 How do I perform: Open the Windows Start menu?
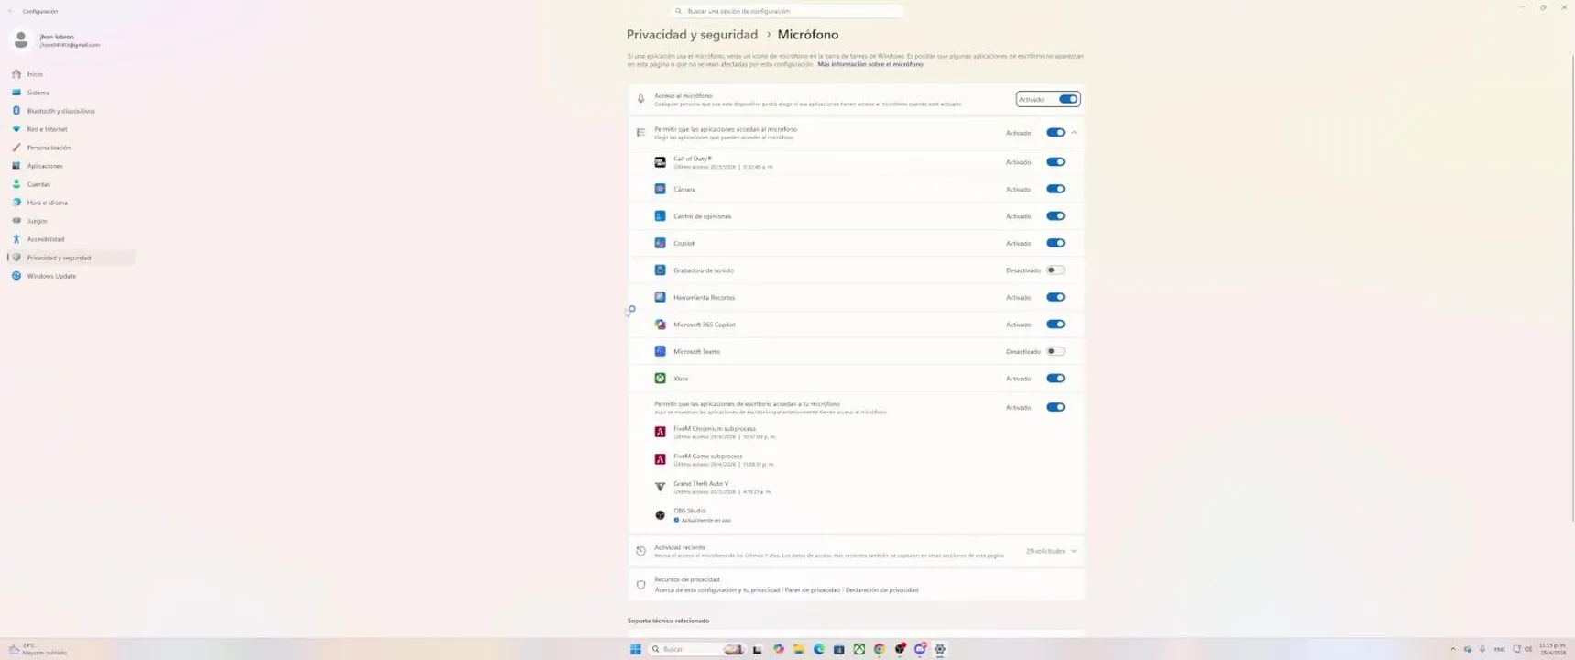click(635, 649)
